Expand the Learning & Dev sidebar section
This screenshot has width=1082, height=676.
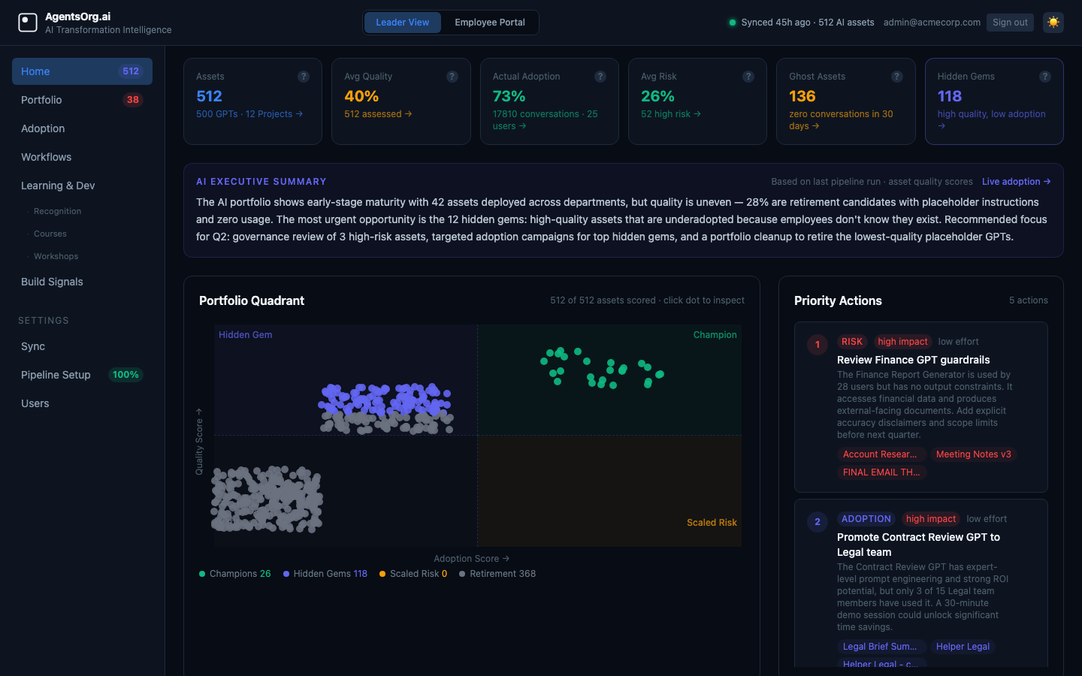click(x=58, y=186)
